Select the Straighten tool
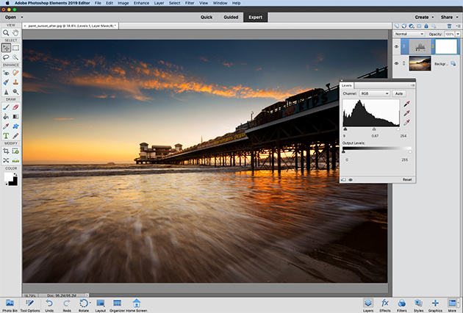This screenshot has width=463, height=313. point(15,160)
